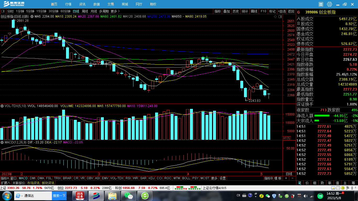Viewport: 358px width, 201px height.
Task: Expand the 扩展 panel toggle
Action: pyautogui.click(x=5, y=183)
